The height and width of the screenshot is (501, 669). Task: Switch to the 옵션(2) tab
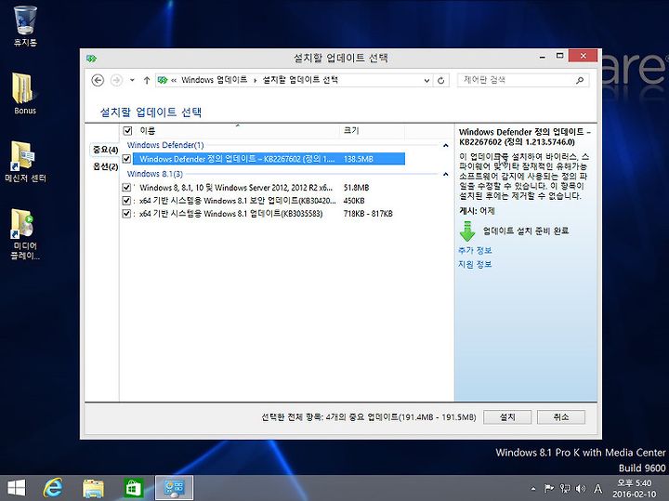click(105, 166)
